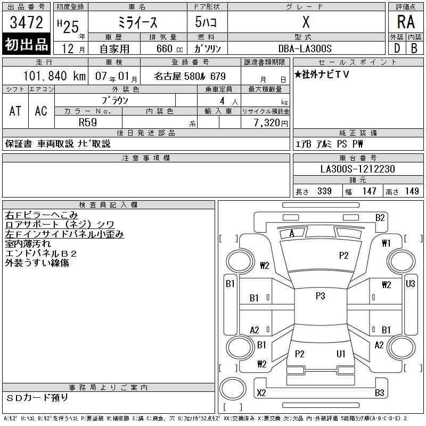Select the car name ミライース
This screenshot has width=426, height=426.
click(x=138, y=22)
